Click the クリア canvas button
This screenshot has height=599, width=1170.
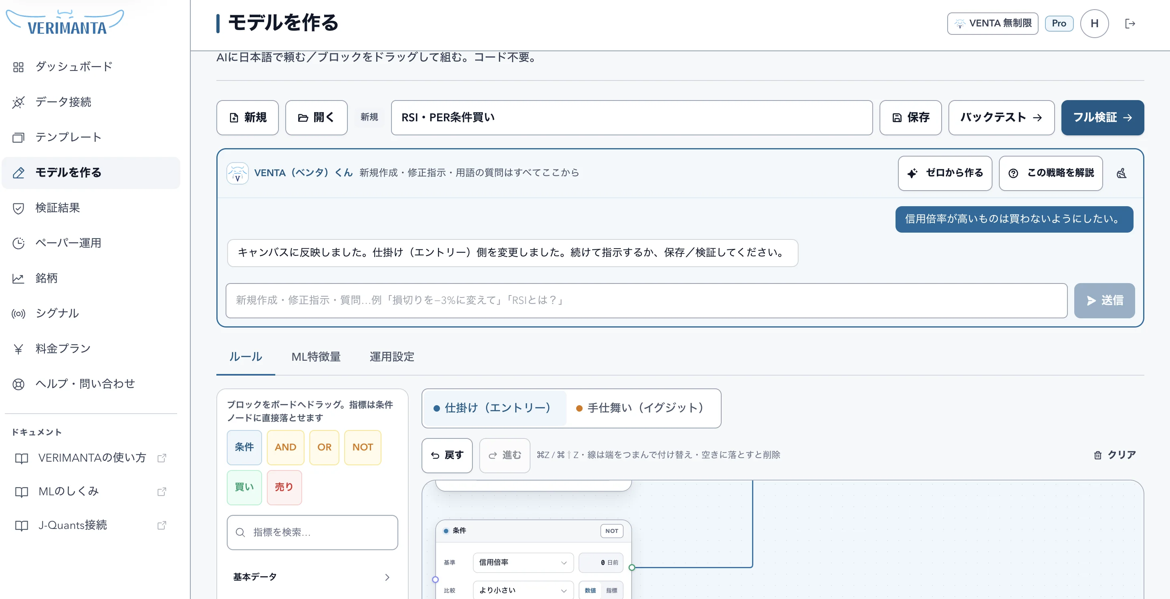(x=1115, y=455)
